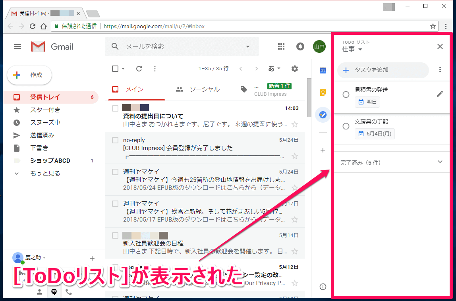Click the メールを検索 search field
The height and width of the screenshot is (301, 456).
pos(182,46)
